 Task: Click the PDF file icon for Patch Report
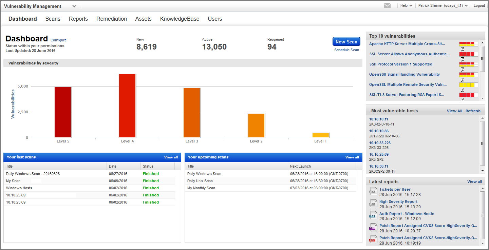point(373,240)
